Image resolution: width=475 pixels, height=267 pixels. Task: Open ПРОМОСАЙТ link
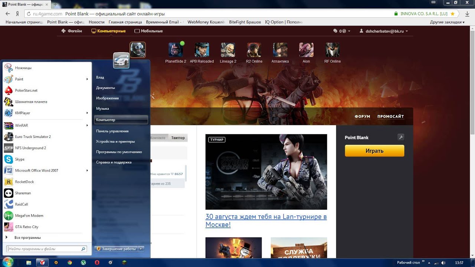click(390, 116)
